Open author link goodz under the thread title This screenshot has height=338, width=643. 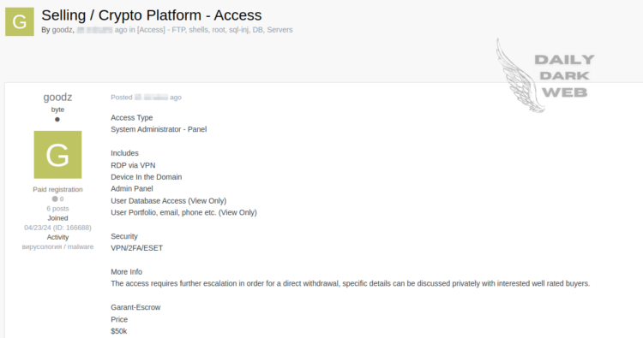(62, 30)
